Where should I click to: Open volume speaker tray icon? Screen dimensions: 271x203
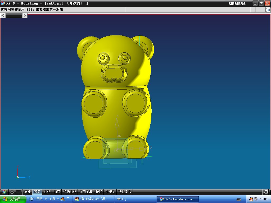coord(256,199)
